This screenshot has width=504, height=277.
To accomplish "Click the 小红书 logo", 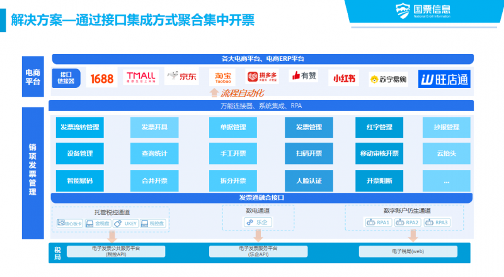I will [x=343, y=79].
